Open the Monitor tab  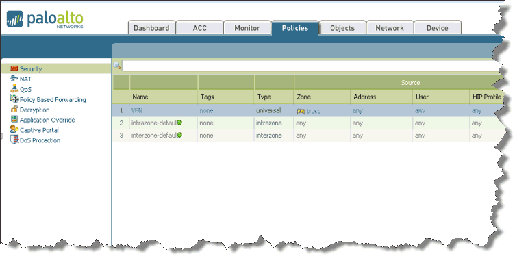[x=247, y=28]
